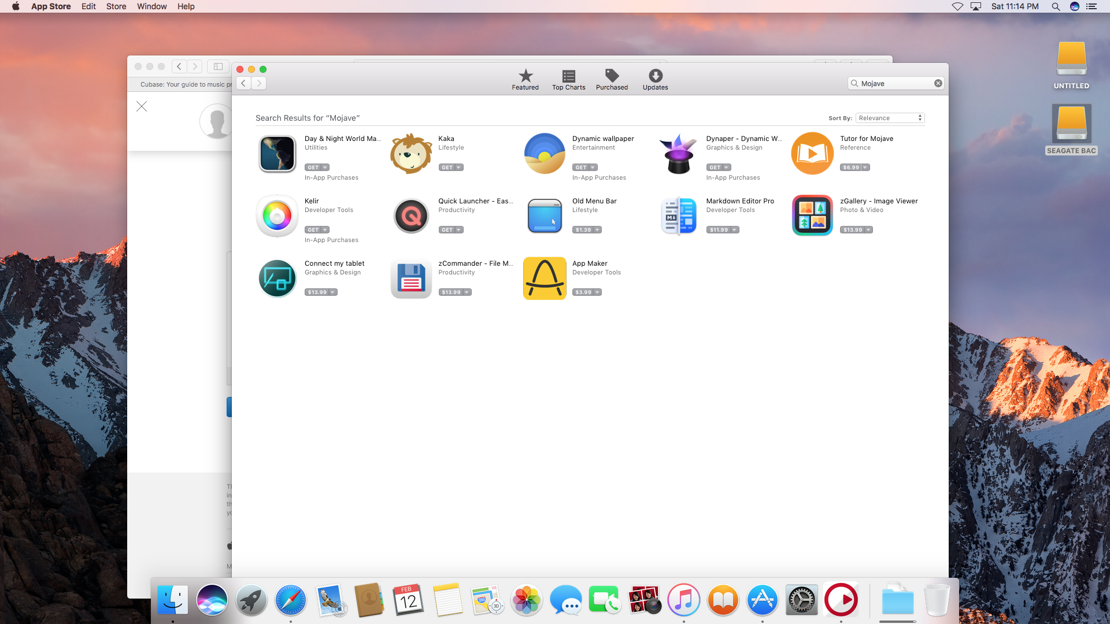Open the Store menu
Image resolution: width=1110 pixels, height=624 pixels.
pyautogui.click(x=116, y=6)
